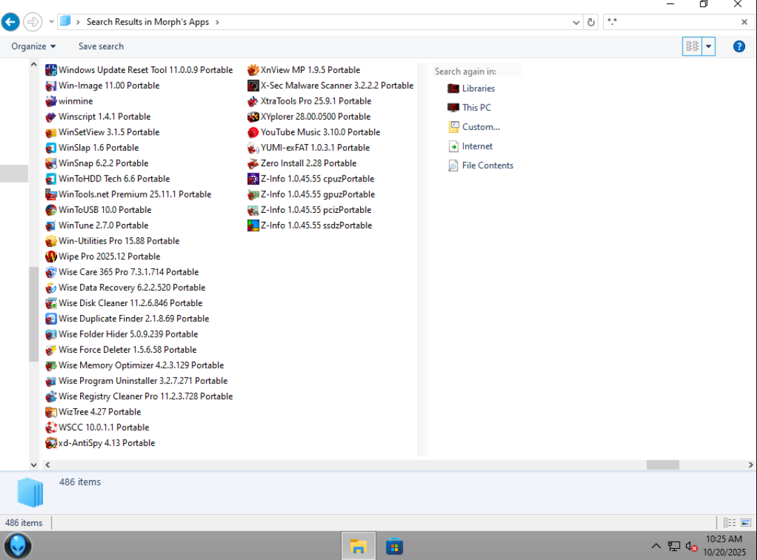
Task: Open the recent locations dropdown arrow
Action: (51, 22)
